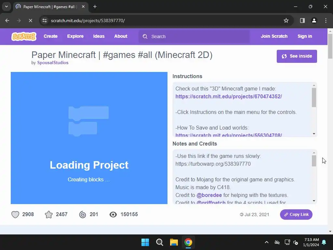Click the views eye icon

click(x=113, y=215)
